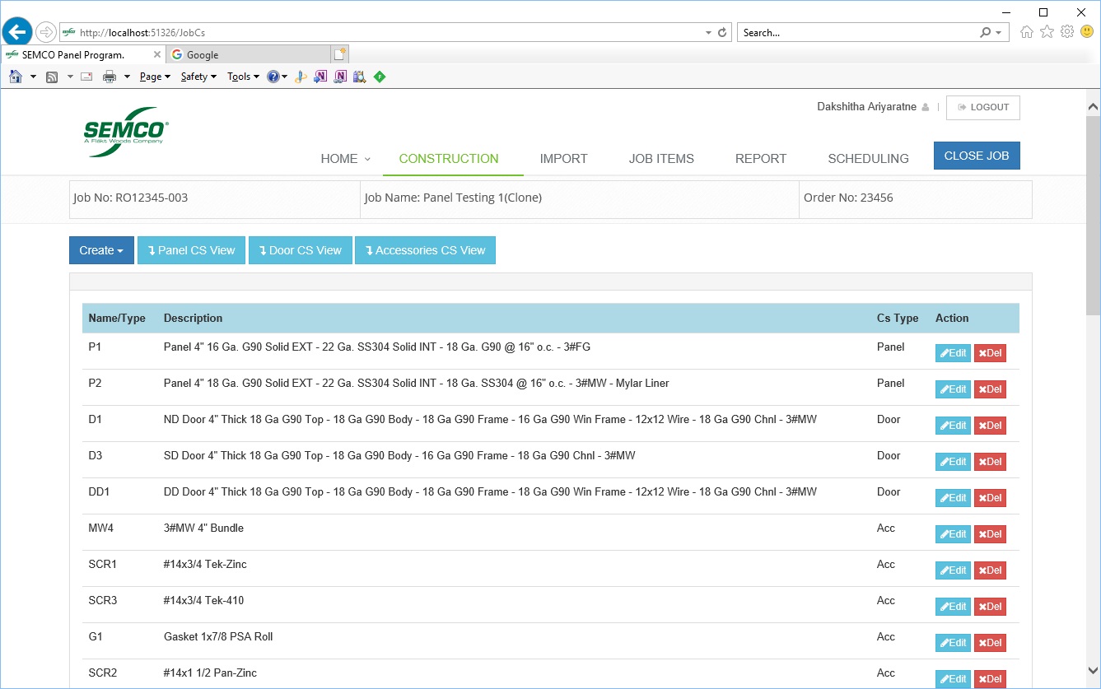Click the RSS feeds icon
This screenshot has width=1101, height=689.
point(52,77)
